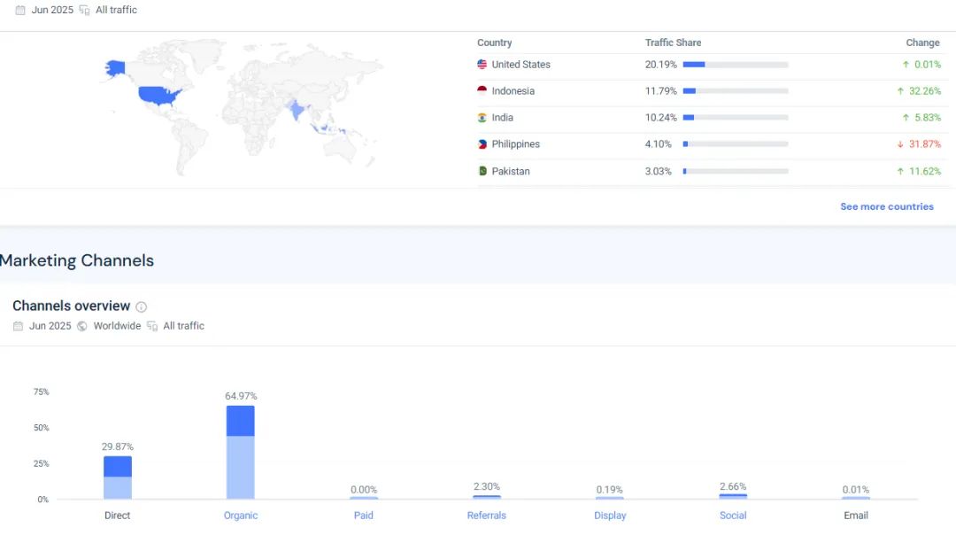Click the Pakistan traffic share bar
This screenshot has height=543, width=956.
pos(736,171)
